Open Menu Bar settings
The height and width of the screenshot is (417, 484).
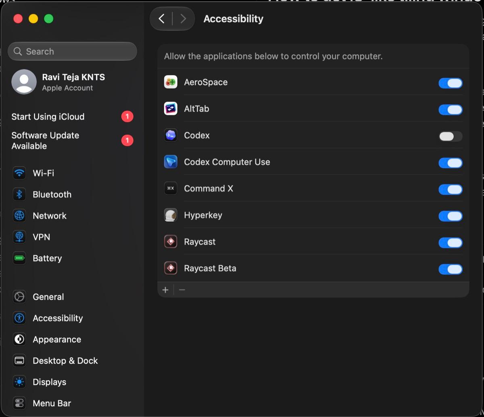click(73, 403)
